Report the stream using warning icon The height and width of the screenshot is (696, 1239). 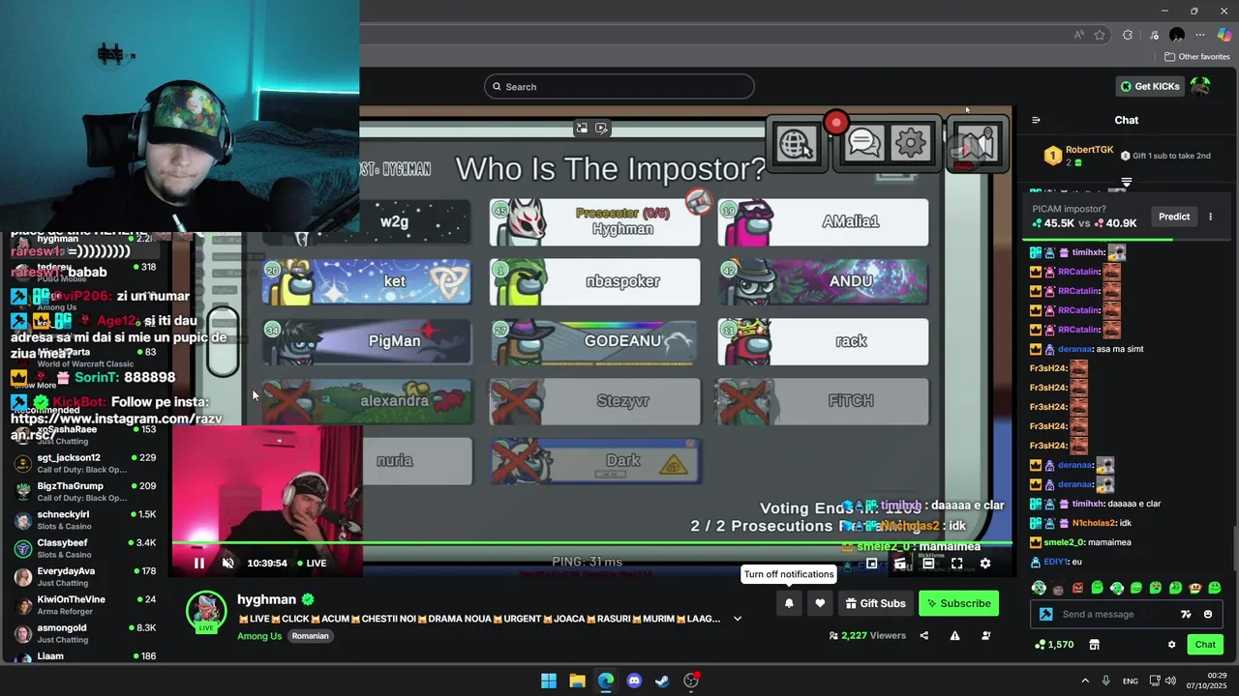click(954, 635)
